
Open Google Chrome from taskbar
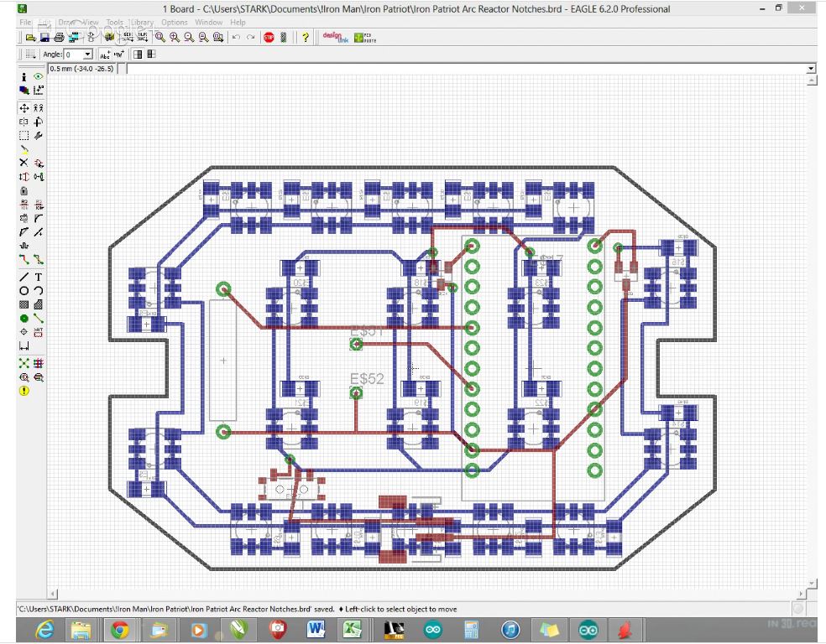[x=120, y=630]
